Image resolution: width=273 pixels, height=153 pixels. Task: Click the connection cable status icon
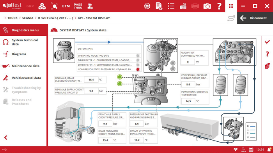pos(231,18)
